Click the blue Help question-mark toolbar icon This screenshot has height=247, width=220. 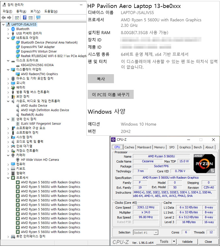pos(25,18)
